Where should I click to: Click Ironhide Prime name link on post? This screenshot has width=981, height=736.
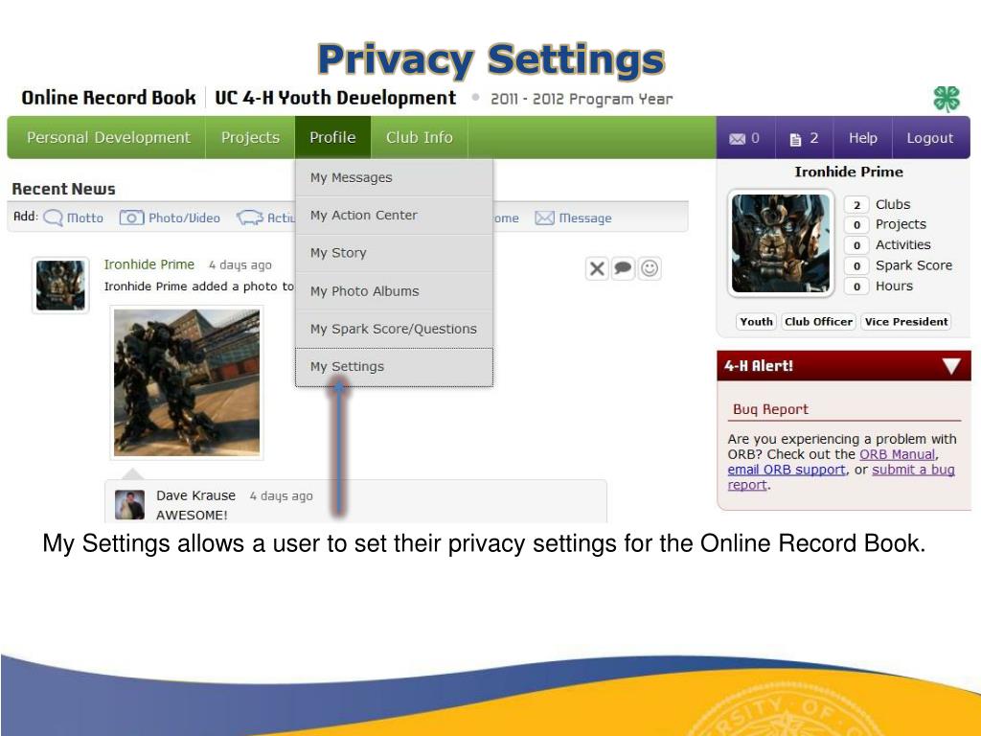[x=148, y=264]
